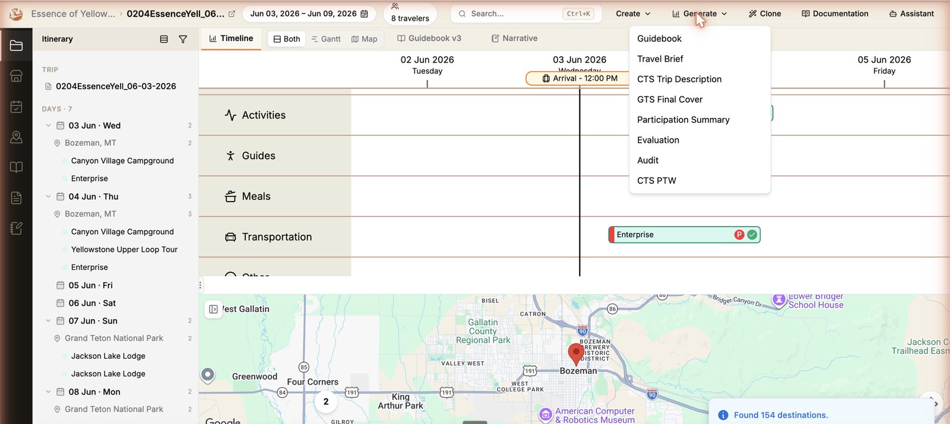Viewport: 950px width, 424px height.
Task: Choose Travel Brief from Generate menu
Action: [x=699, y=59]
